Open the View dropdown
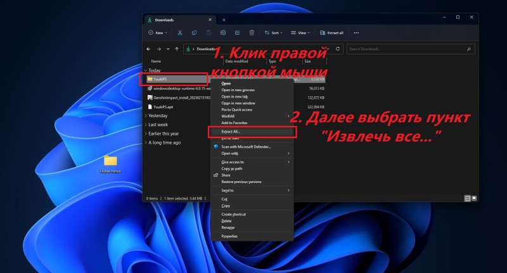This screenshot has width=507, height=273. 302,32
